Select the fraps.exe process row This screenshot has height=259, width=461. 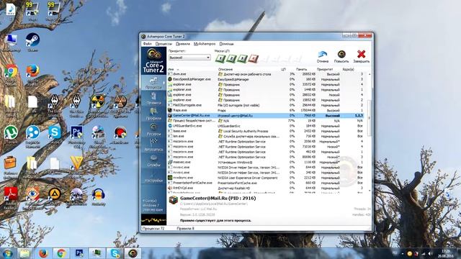266,110
